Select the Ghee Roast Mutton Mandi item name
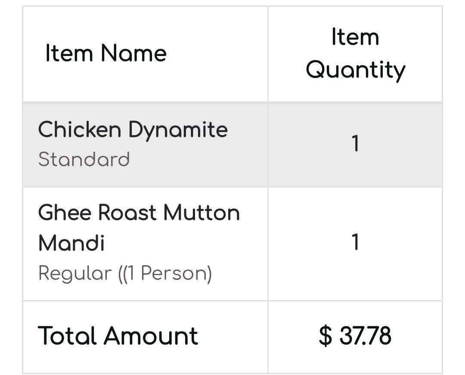Viewport: 465px width, 375px height. [139, 227]
